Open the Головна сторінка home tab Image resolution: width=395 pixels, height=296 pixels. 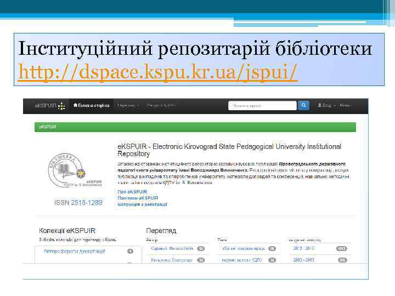[91, 105]
